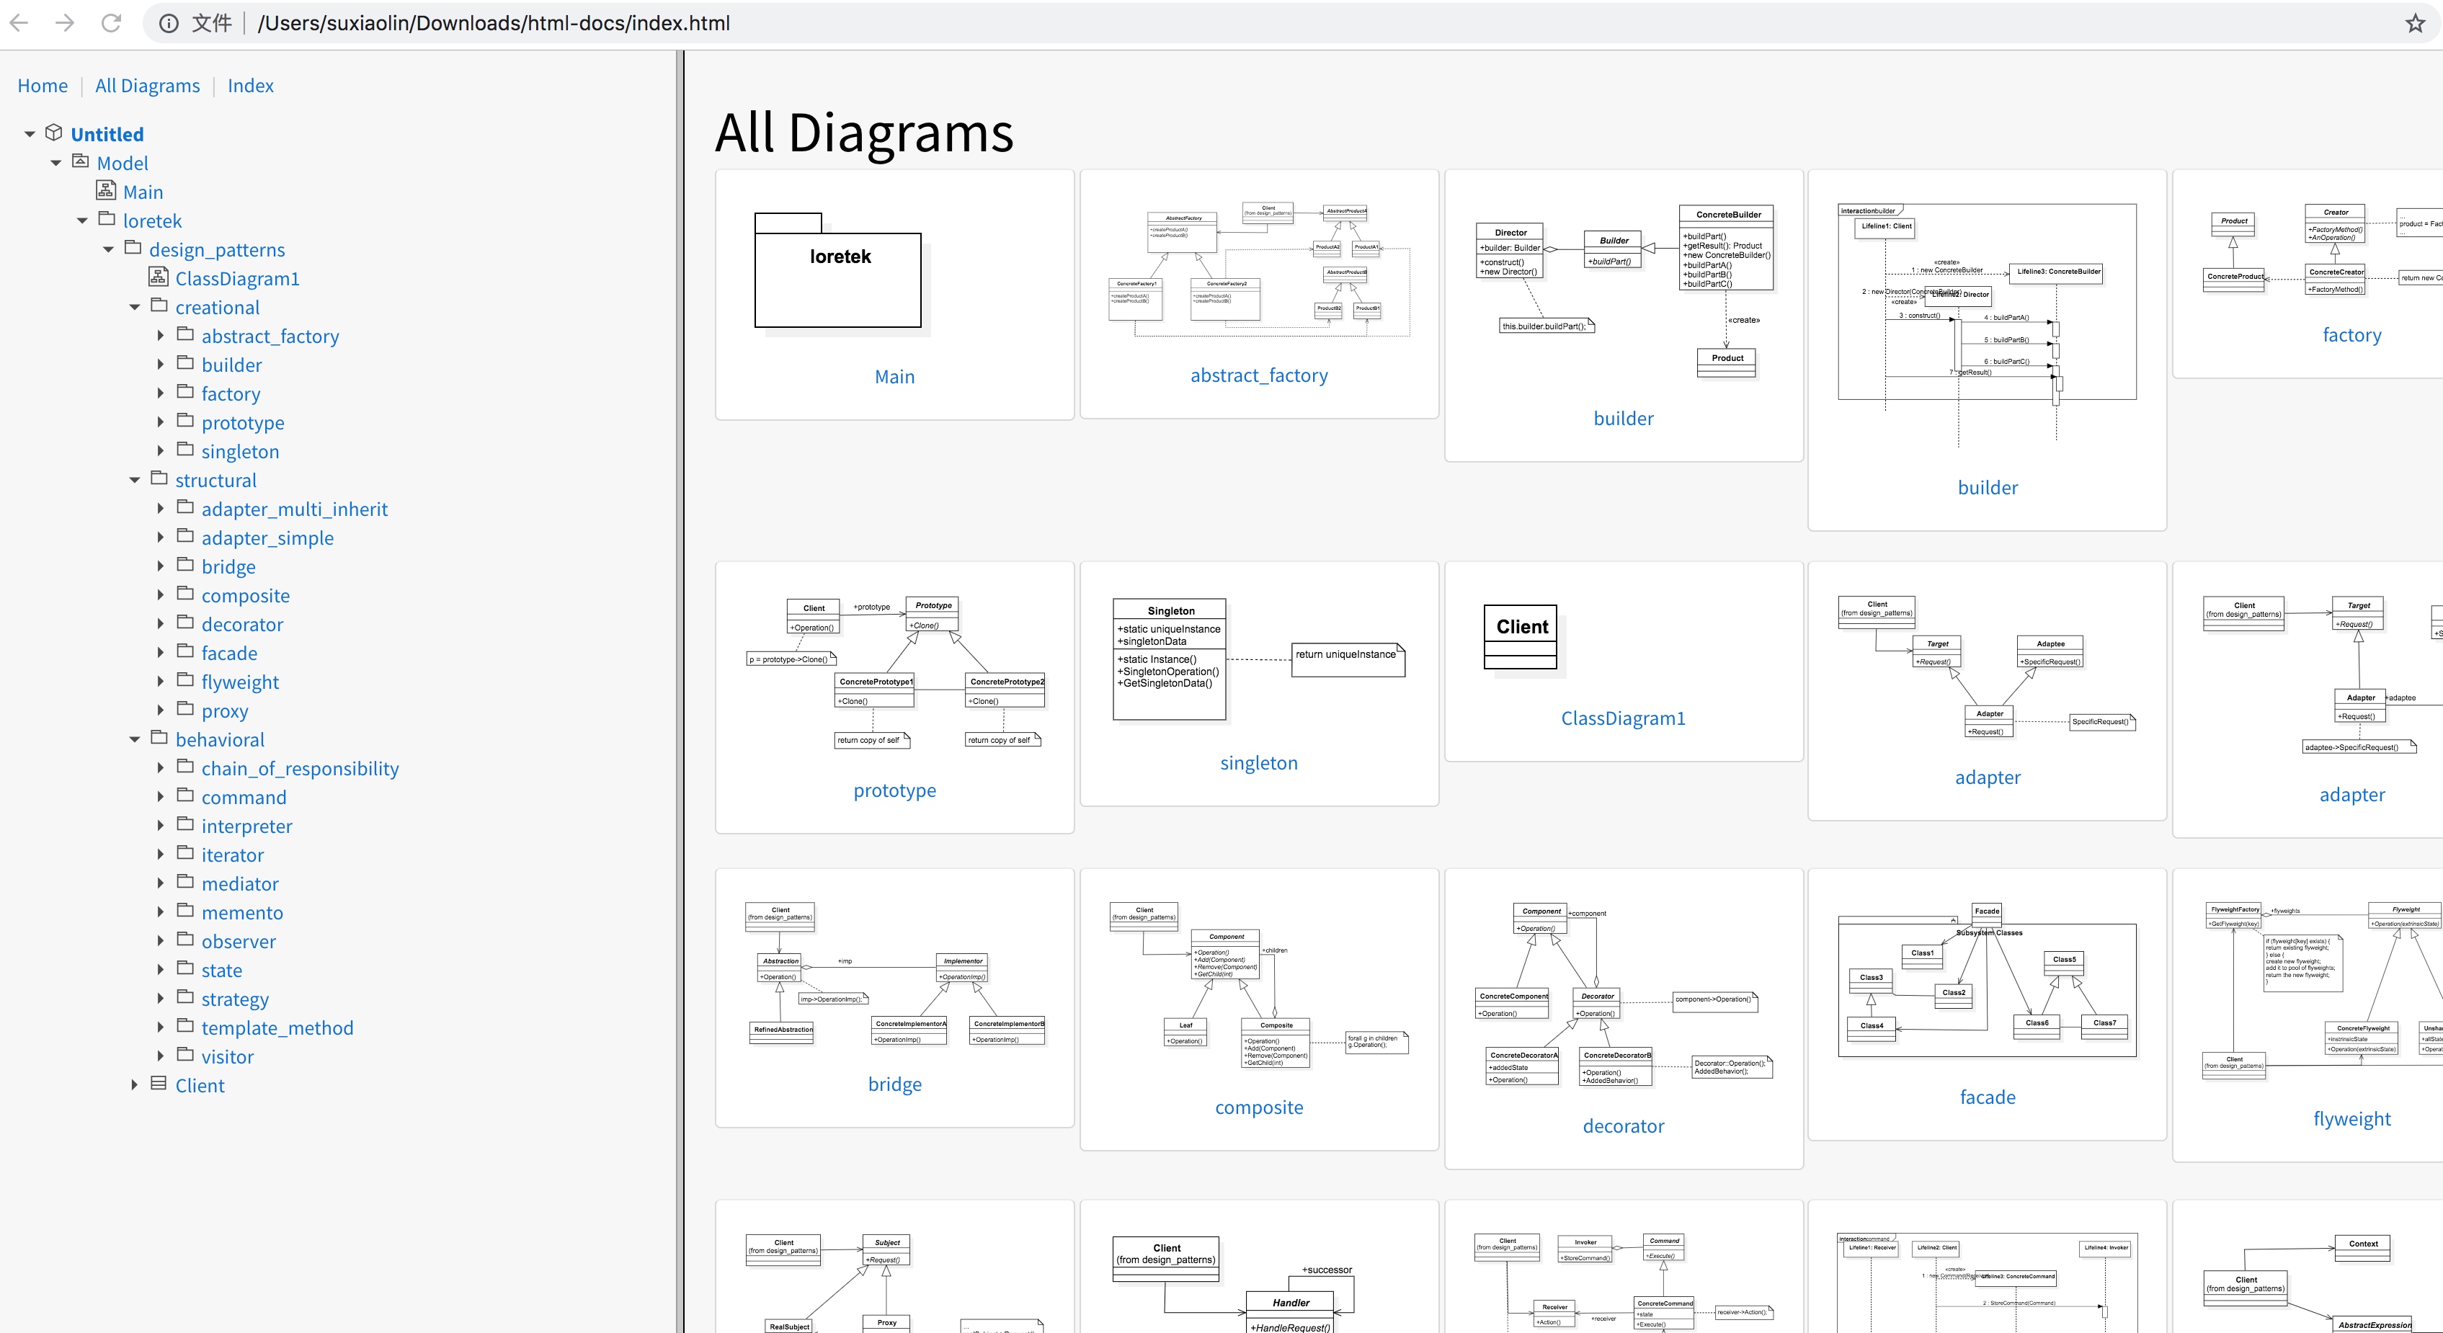Click the folder icon beside creational
Image resolution: width=2443 pixels, height=1333 pixels.
point(159,306)
